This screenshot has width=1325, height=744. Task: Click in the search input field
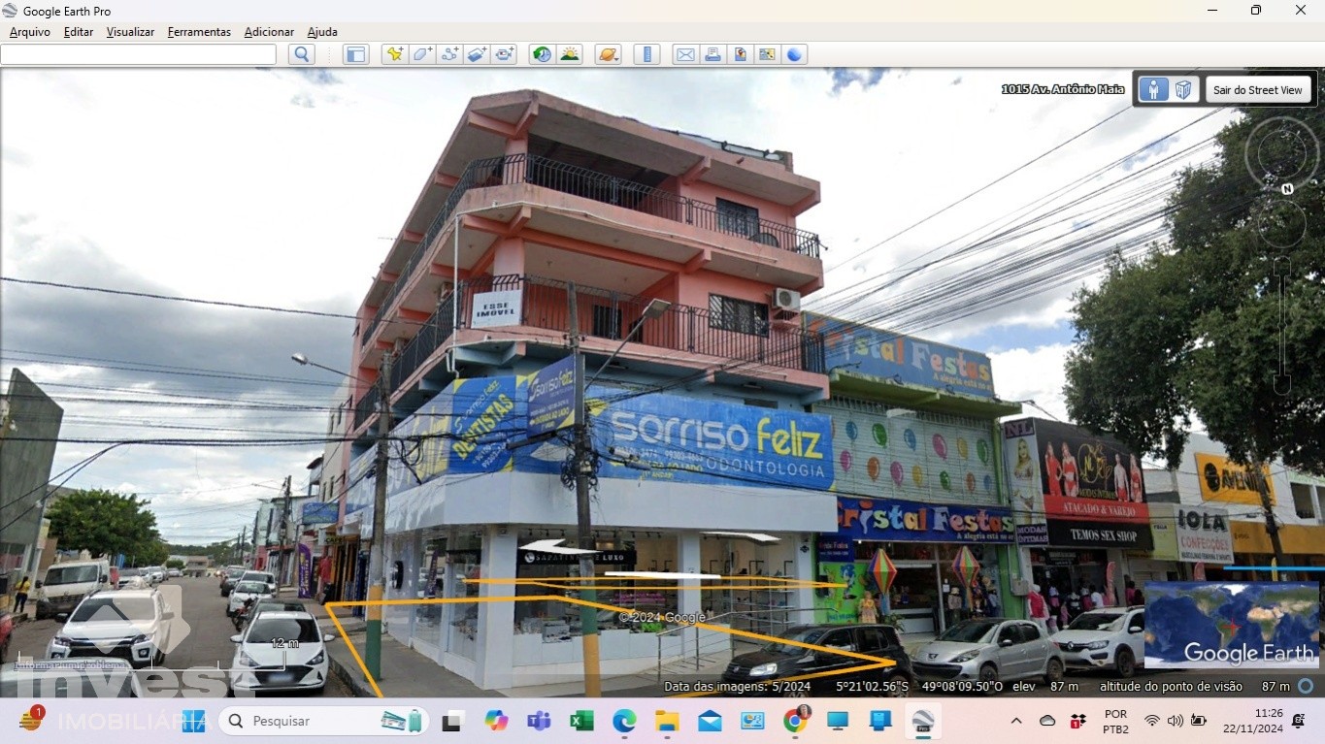pyautogui.click(x=138, y=54)
